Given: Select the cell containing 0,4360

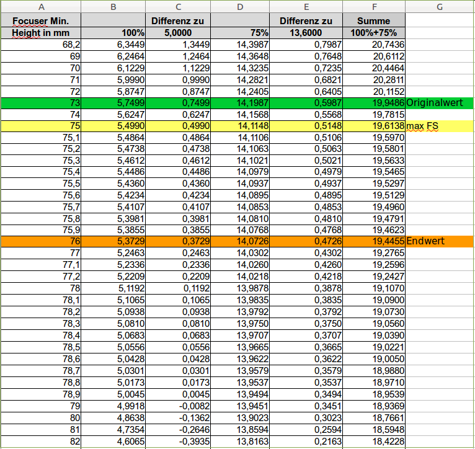Looking at the screenshot, I should (178, 184).
